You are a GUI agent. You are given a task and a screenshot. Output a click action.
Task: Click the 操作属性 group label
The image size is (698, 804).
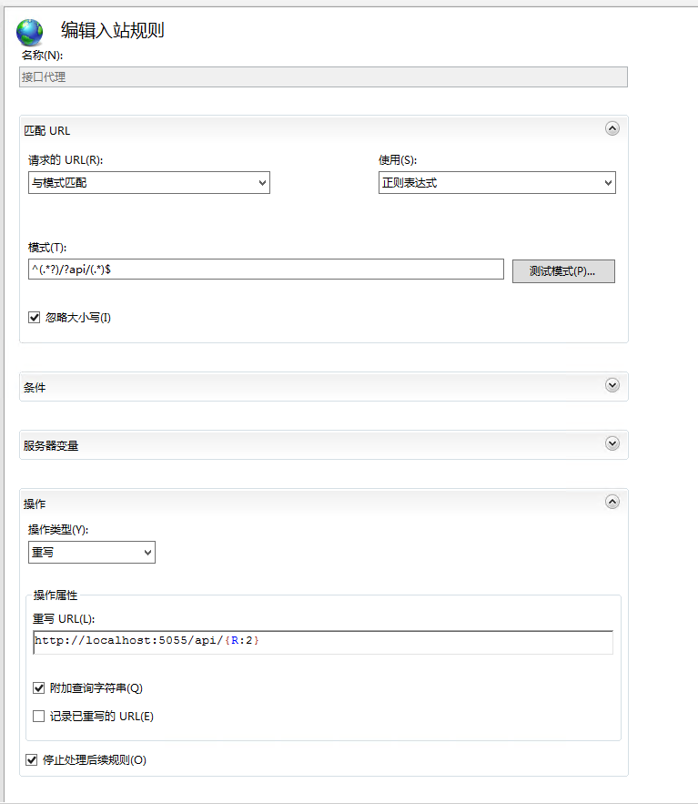pyautogui.click(x=56, y=595)
